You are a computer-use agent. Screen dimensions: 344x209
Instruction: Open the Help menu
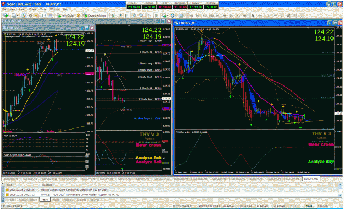coord(65,10)
